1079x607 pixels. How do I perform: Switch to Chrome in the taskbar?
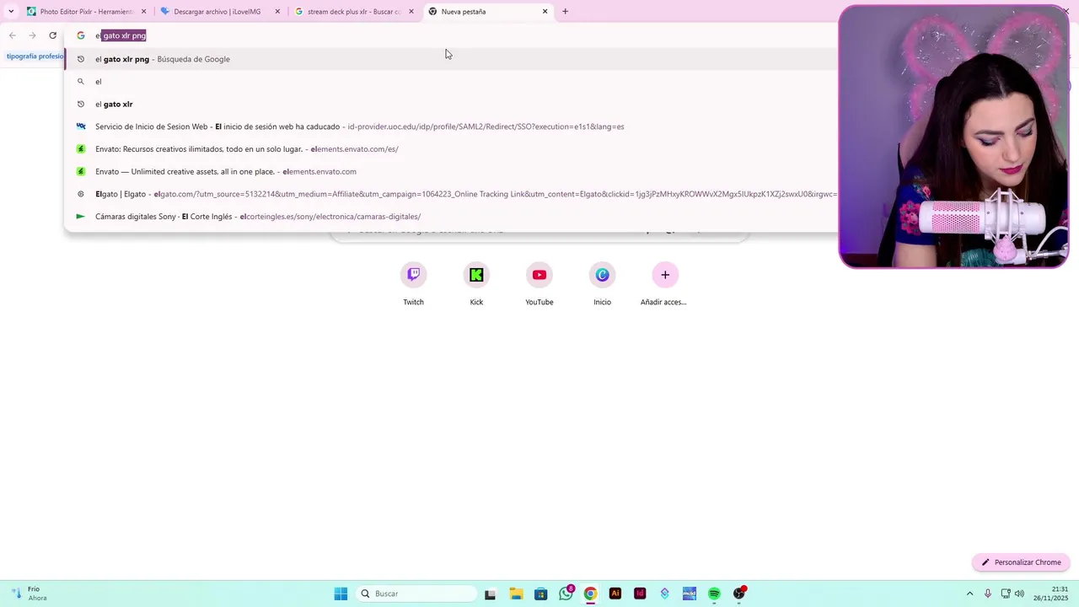[590, 594]
